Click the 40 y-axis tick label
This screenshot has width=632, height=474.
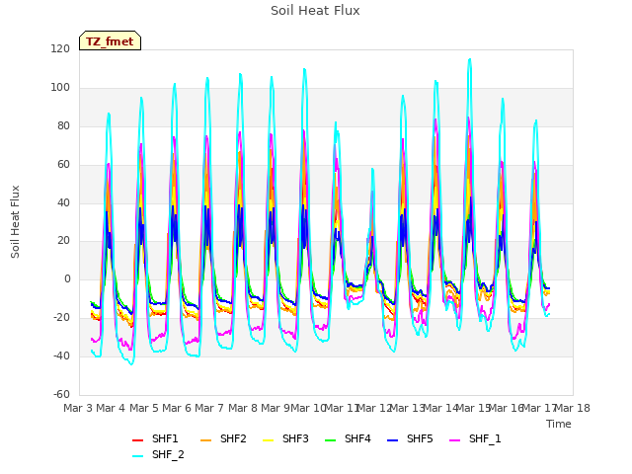[63, 202]
